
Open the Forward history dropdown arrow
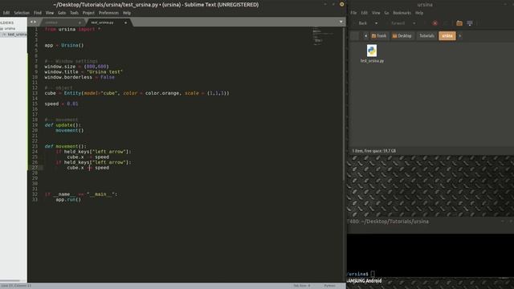pos(414,23)
